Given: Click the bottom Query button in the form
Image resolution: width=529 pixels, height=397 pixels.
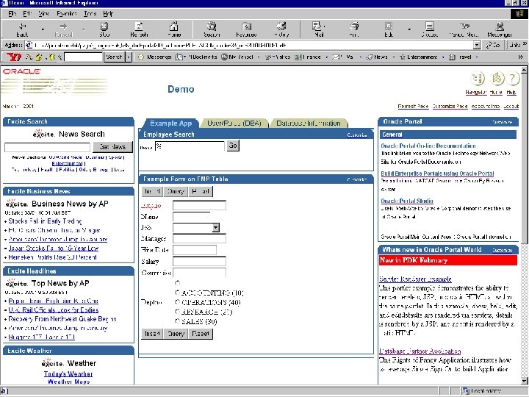Looking at the screenshot, I should coord(176,334).
